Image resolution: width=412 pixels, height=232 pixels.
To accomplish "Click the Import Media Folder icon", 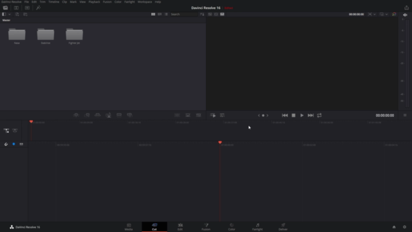I will (x=25, y=14).
